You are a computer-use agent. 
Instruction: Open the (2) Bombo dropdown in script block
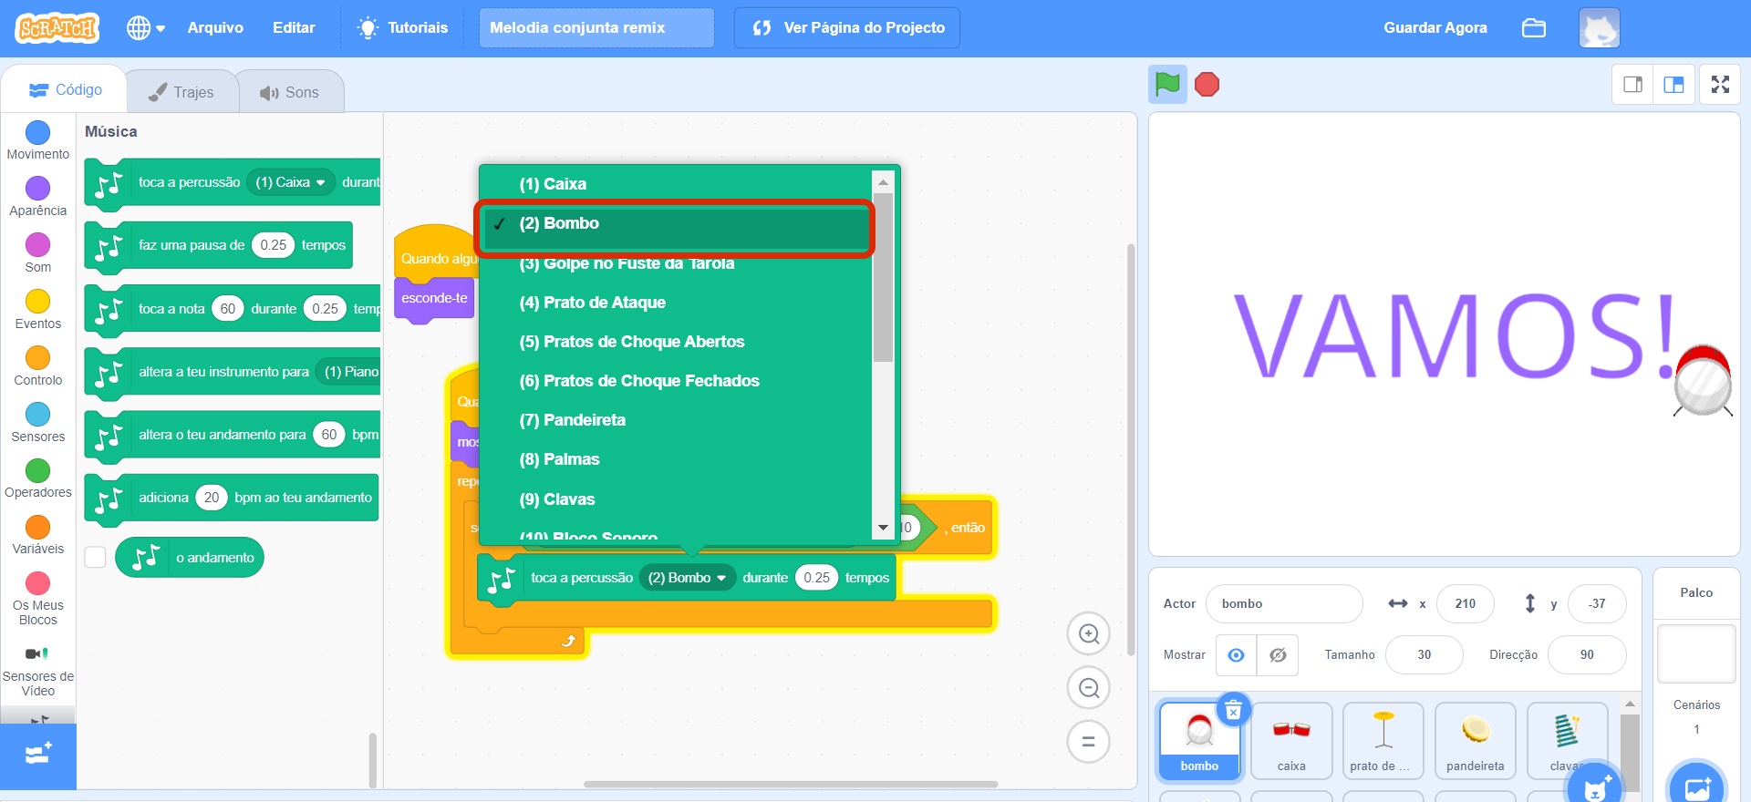[687, 578]
